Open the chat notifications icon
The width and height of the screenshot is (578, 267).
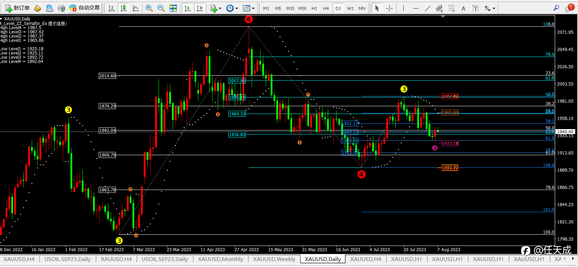(569, 8)
